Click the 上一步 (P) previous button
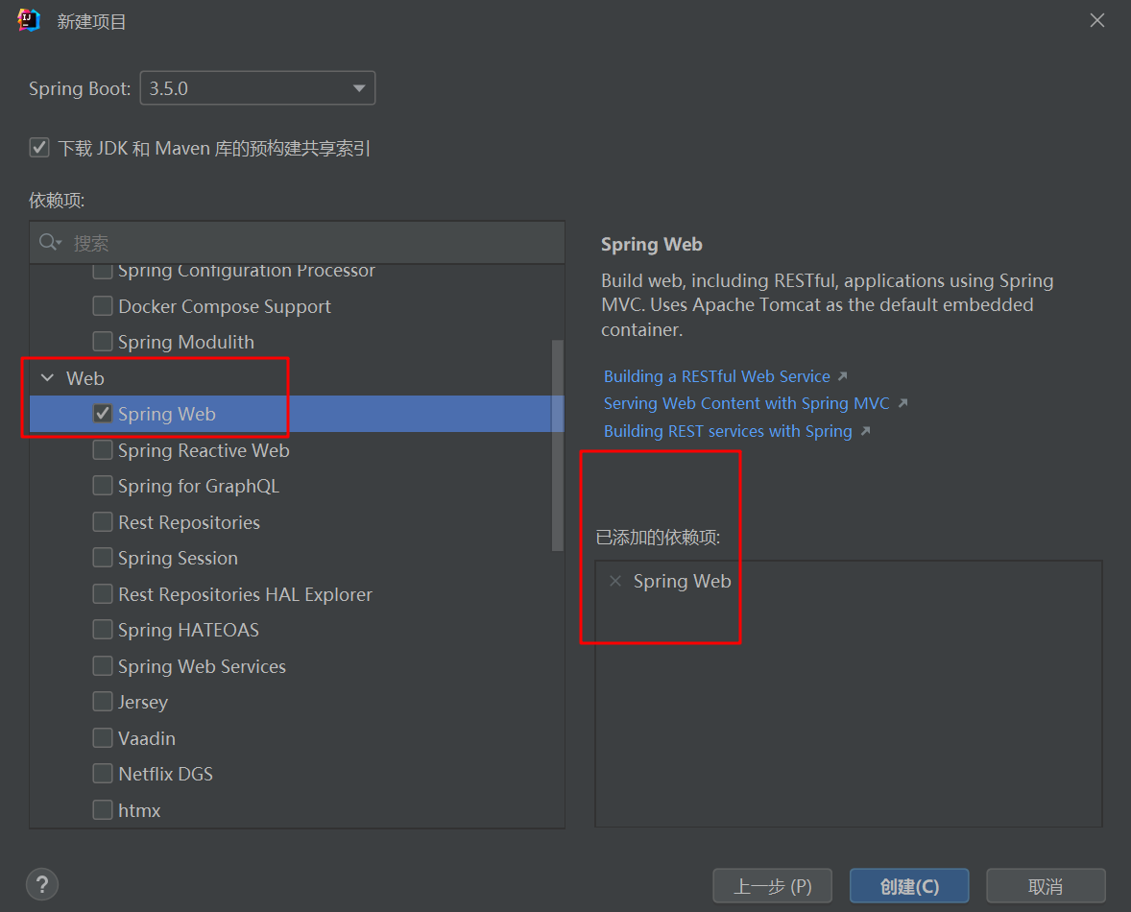Viewport: 1131px width, 912px height. coord(773,886)
